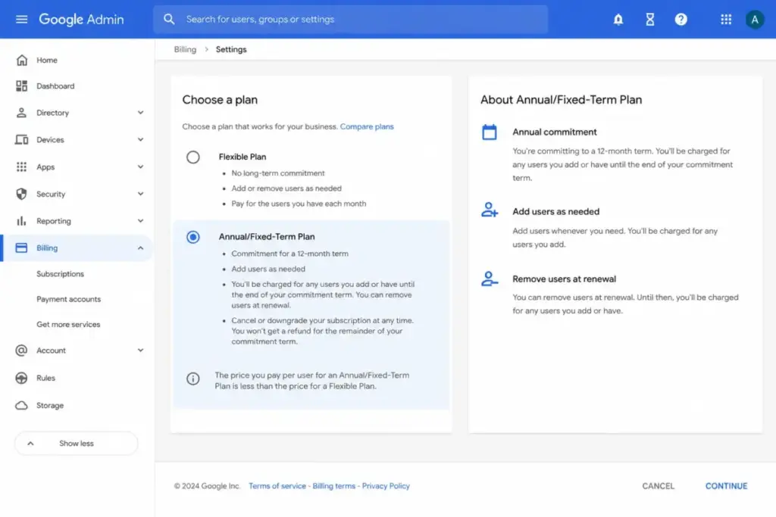Open the Compare plans link
The width and height of the screenshot is (776, 517).
coord(367,126)
